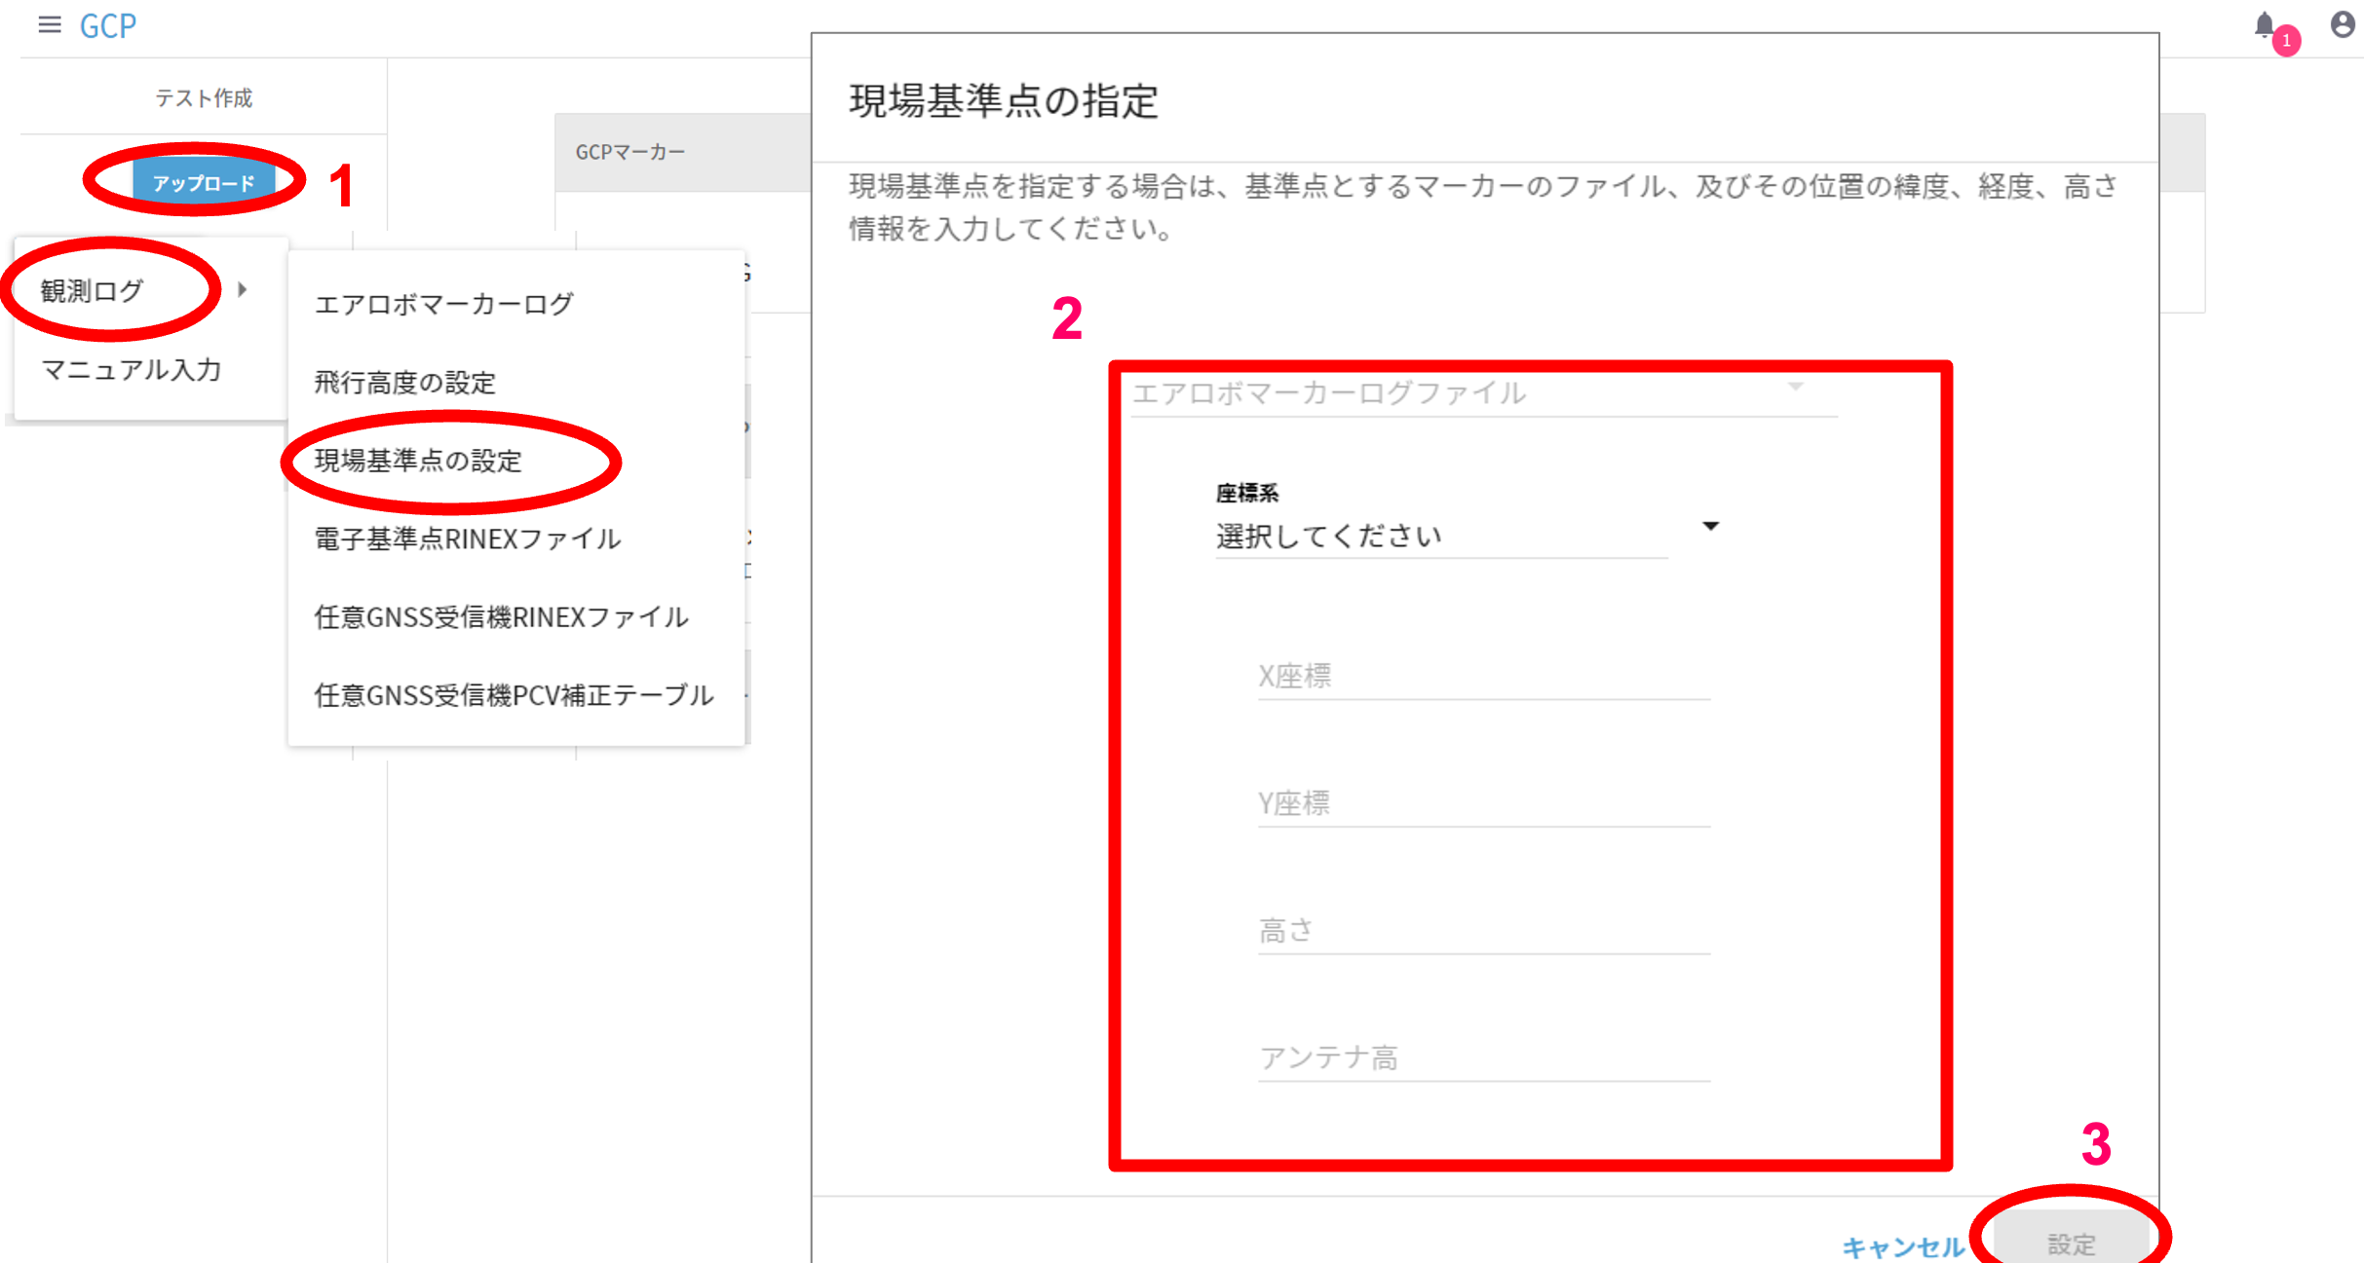Open the notifications bell

tap(2265, 24)
